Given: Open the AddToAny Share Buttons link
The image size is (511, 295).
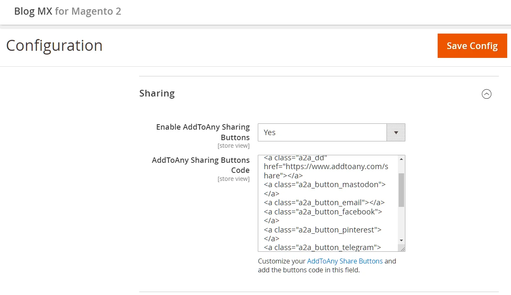Looking at the screenshot, I should [345, 261].
